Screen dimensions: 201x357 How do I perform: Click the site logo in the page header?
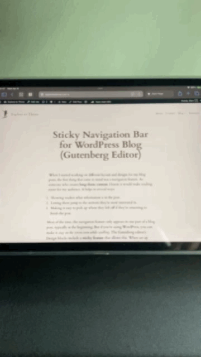(x=4, y=114)
